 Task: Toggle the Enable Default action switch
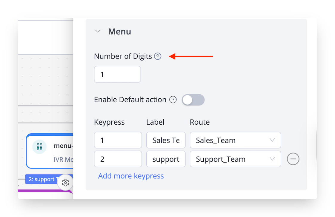193,100
